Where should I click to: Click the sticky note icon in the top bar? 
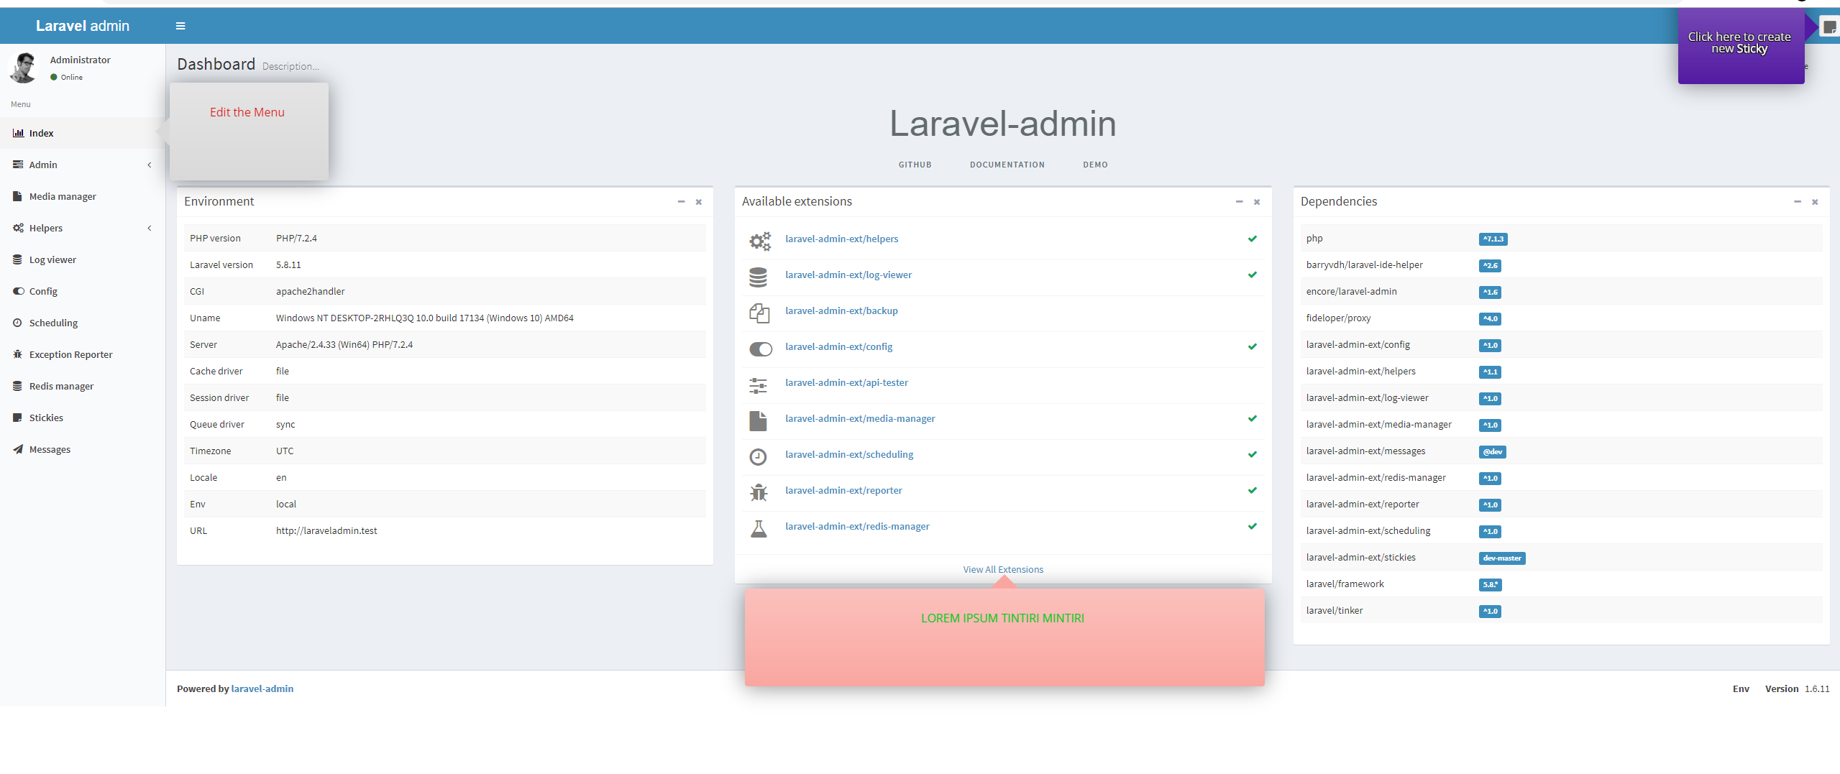coord(1830,27)
